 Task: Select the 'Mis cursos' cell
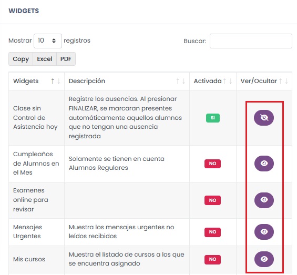pos(37,259)
